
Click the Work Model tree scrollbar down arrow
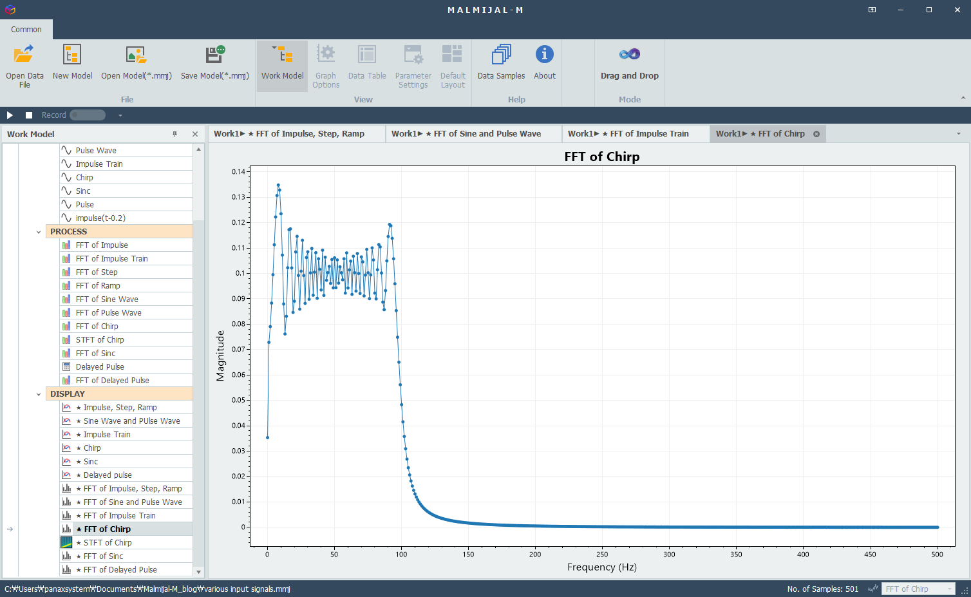tap(198, 572)
